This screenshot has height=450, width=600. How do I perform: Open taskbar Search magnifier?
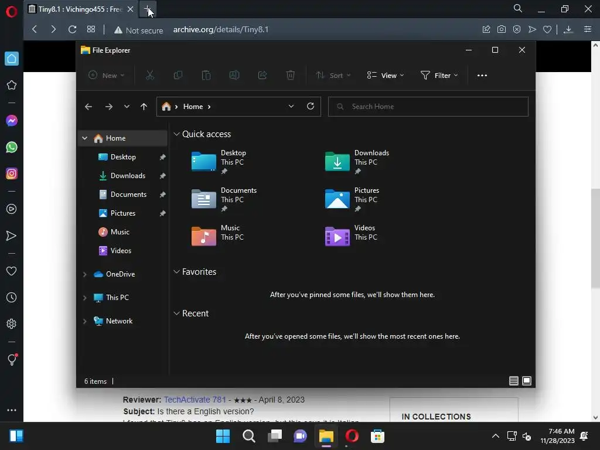(248, 436)
